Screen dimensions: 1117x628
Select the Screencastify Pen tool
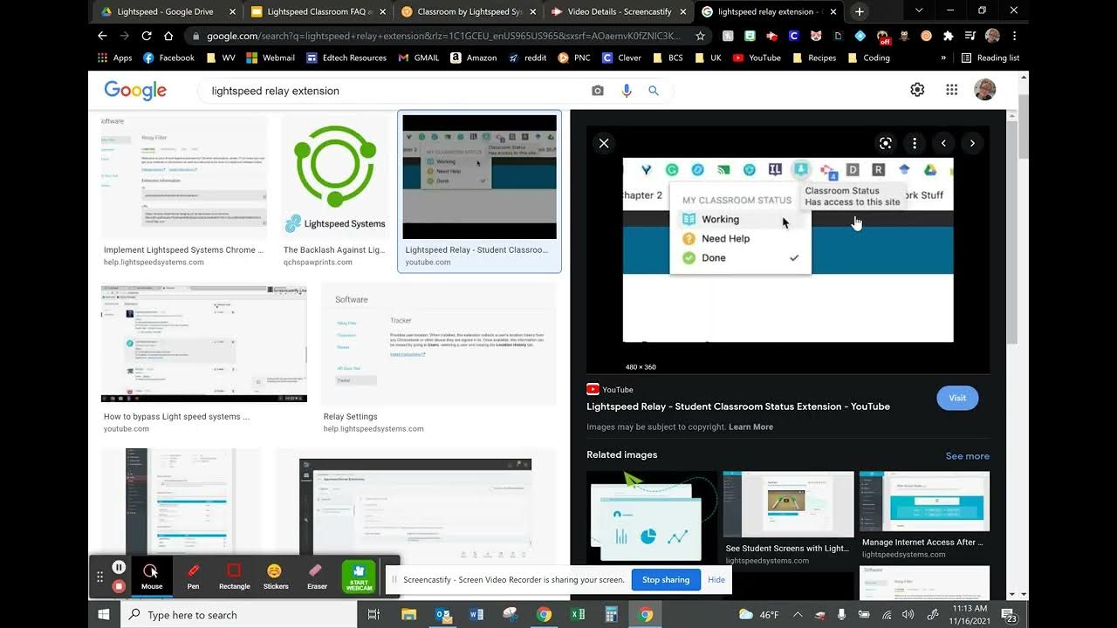tap(194, 576)
